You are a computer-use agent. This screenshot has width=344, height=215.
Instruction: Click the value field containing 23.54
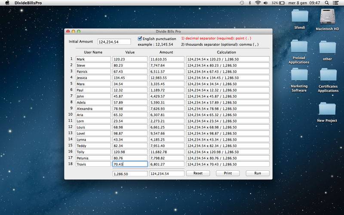(130, 121)
